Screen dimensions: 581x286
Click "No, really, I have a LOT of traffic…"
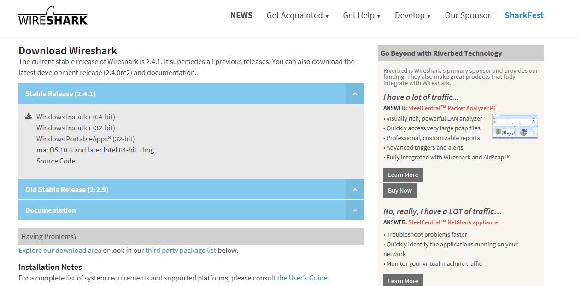(442, 211)
